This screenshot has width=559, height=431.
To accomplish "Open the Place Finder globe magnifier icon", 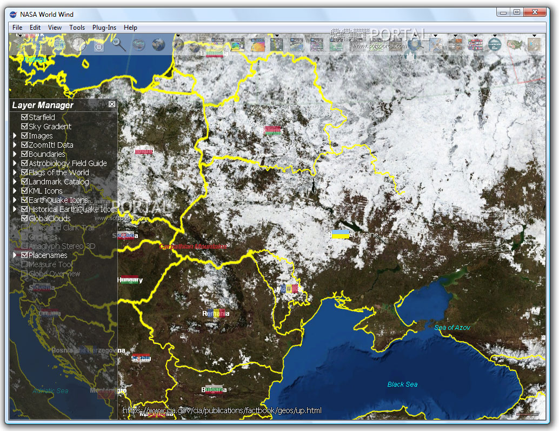I will [x=416, y=45].
